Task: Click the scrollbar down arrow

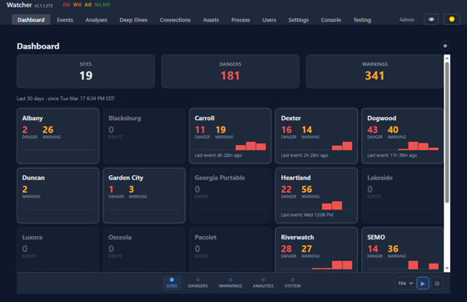Action: [447, 268]
